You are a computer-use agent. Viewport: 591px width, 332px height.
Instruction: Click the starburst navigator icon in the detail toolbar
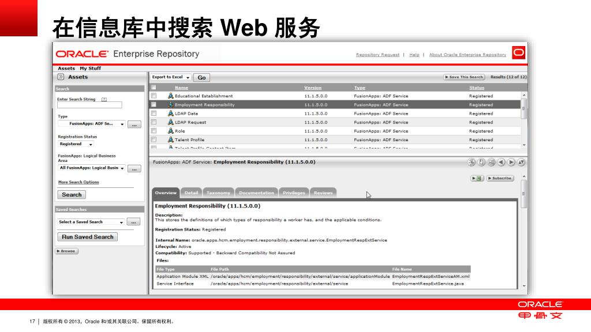[x=471, y=162]
